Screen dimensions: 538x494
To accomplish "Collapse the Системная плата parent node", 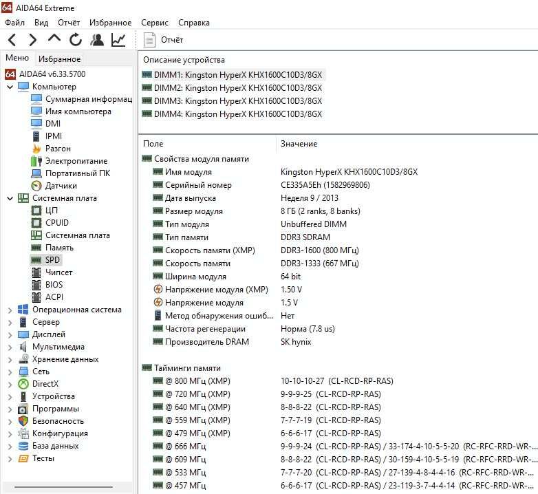I will pos(10,198).
